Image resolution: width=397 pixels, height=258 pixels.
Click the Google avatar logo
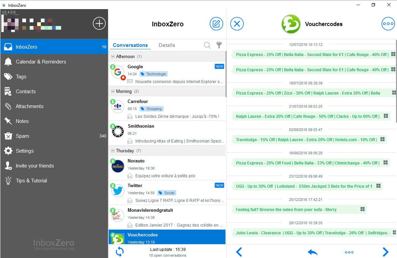[118, 72]
